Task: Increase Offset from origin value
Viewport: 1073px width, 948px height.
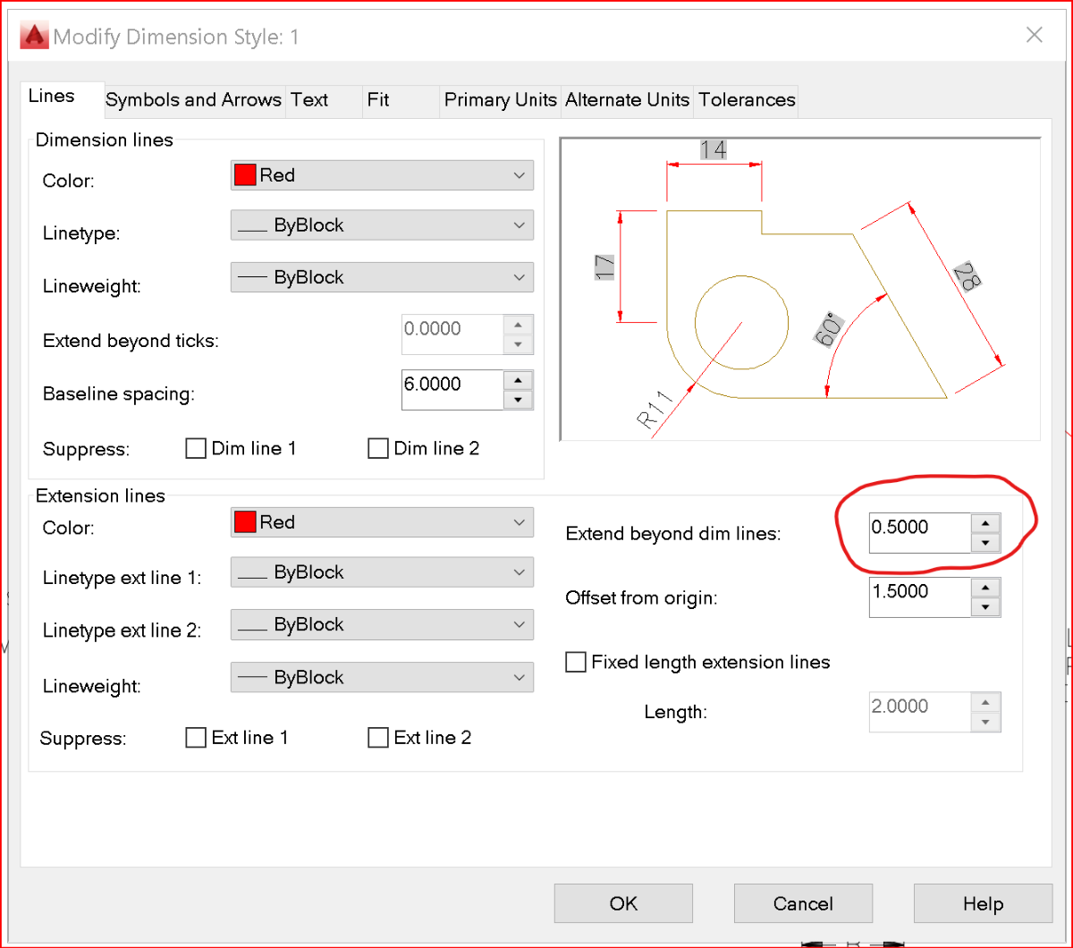Action: coord(985,588)
